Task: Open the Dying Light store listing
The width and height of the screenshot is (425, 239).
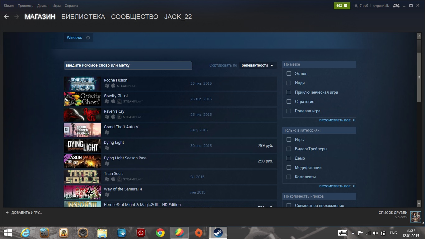Action: (114, 143)
